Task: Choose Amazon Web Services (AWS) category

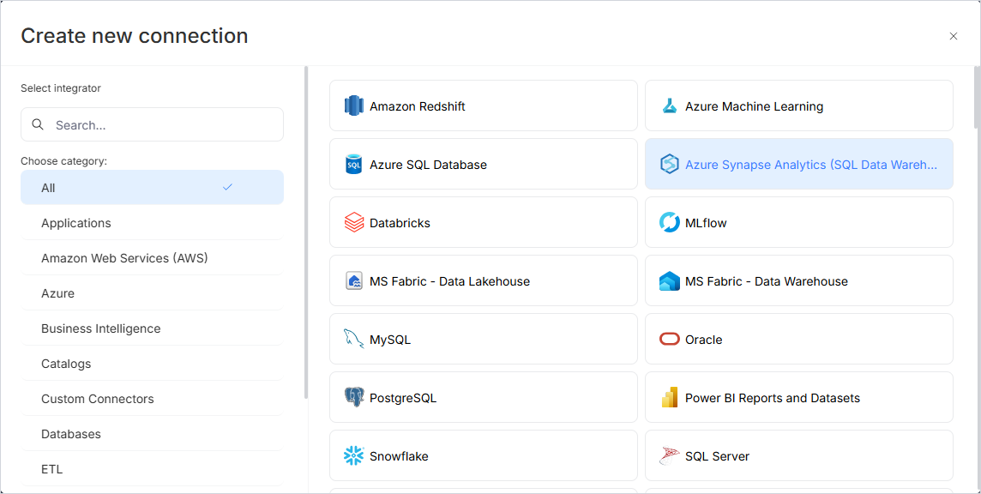Action: coord(124,258)
